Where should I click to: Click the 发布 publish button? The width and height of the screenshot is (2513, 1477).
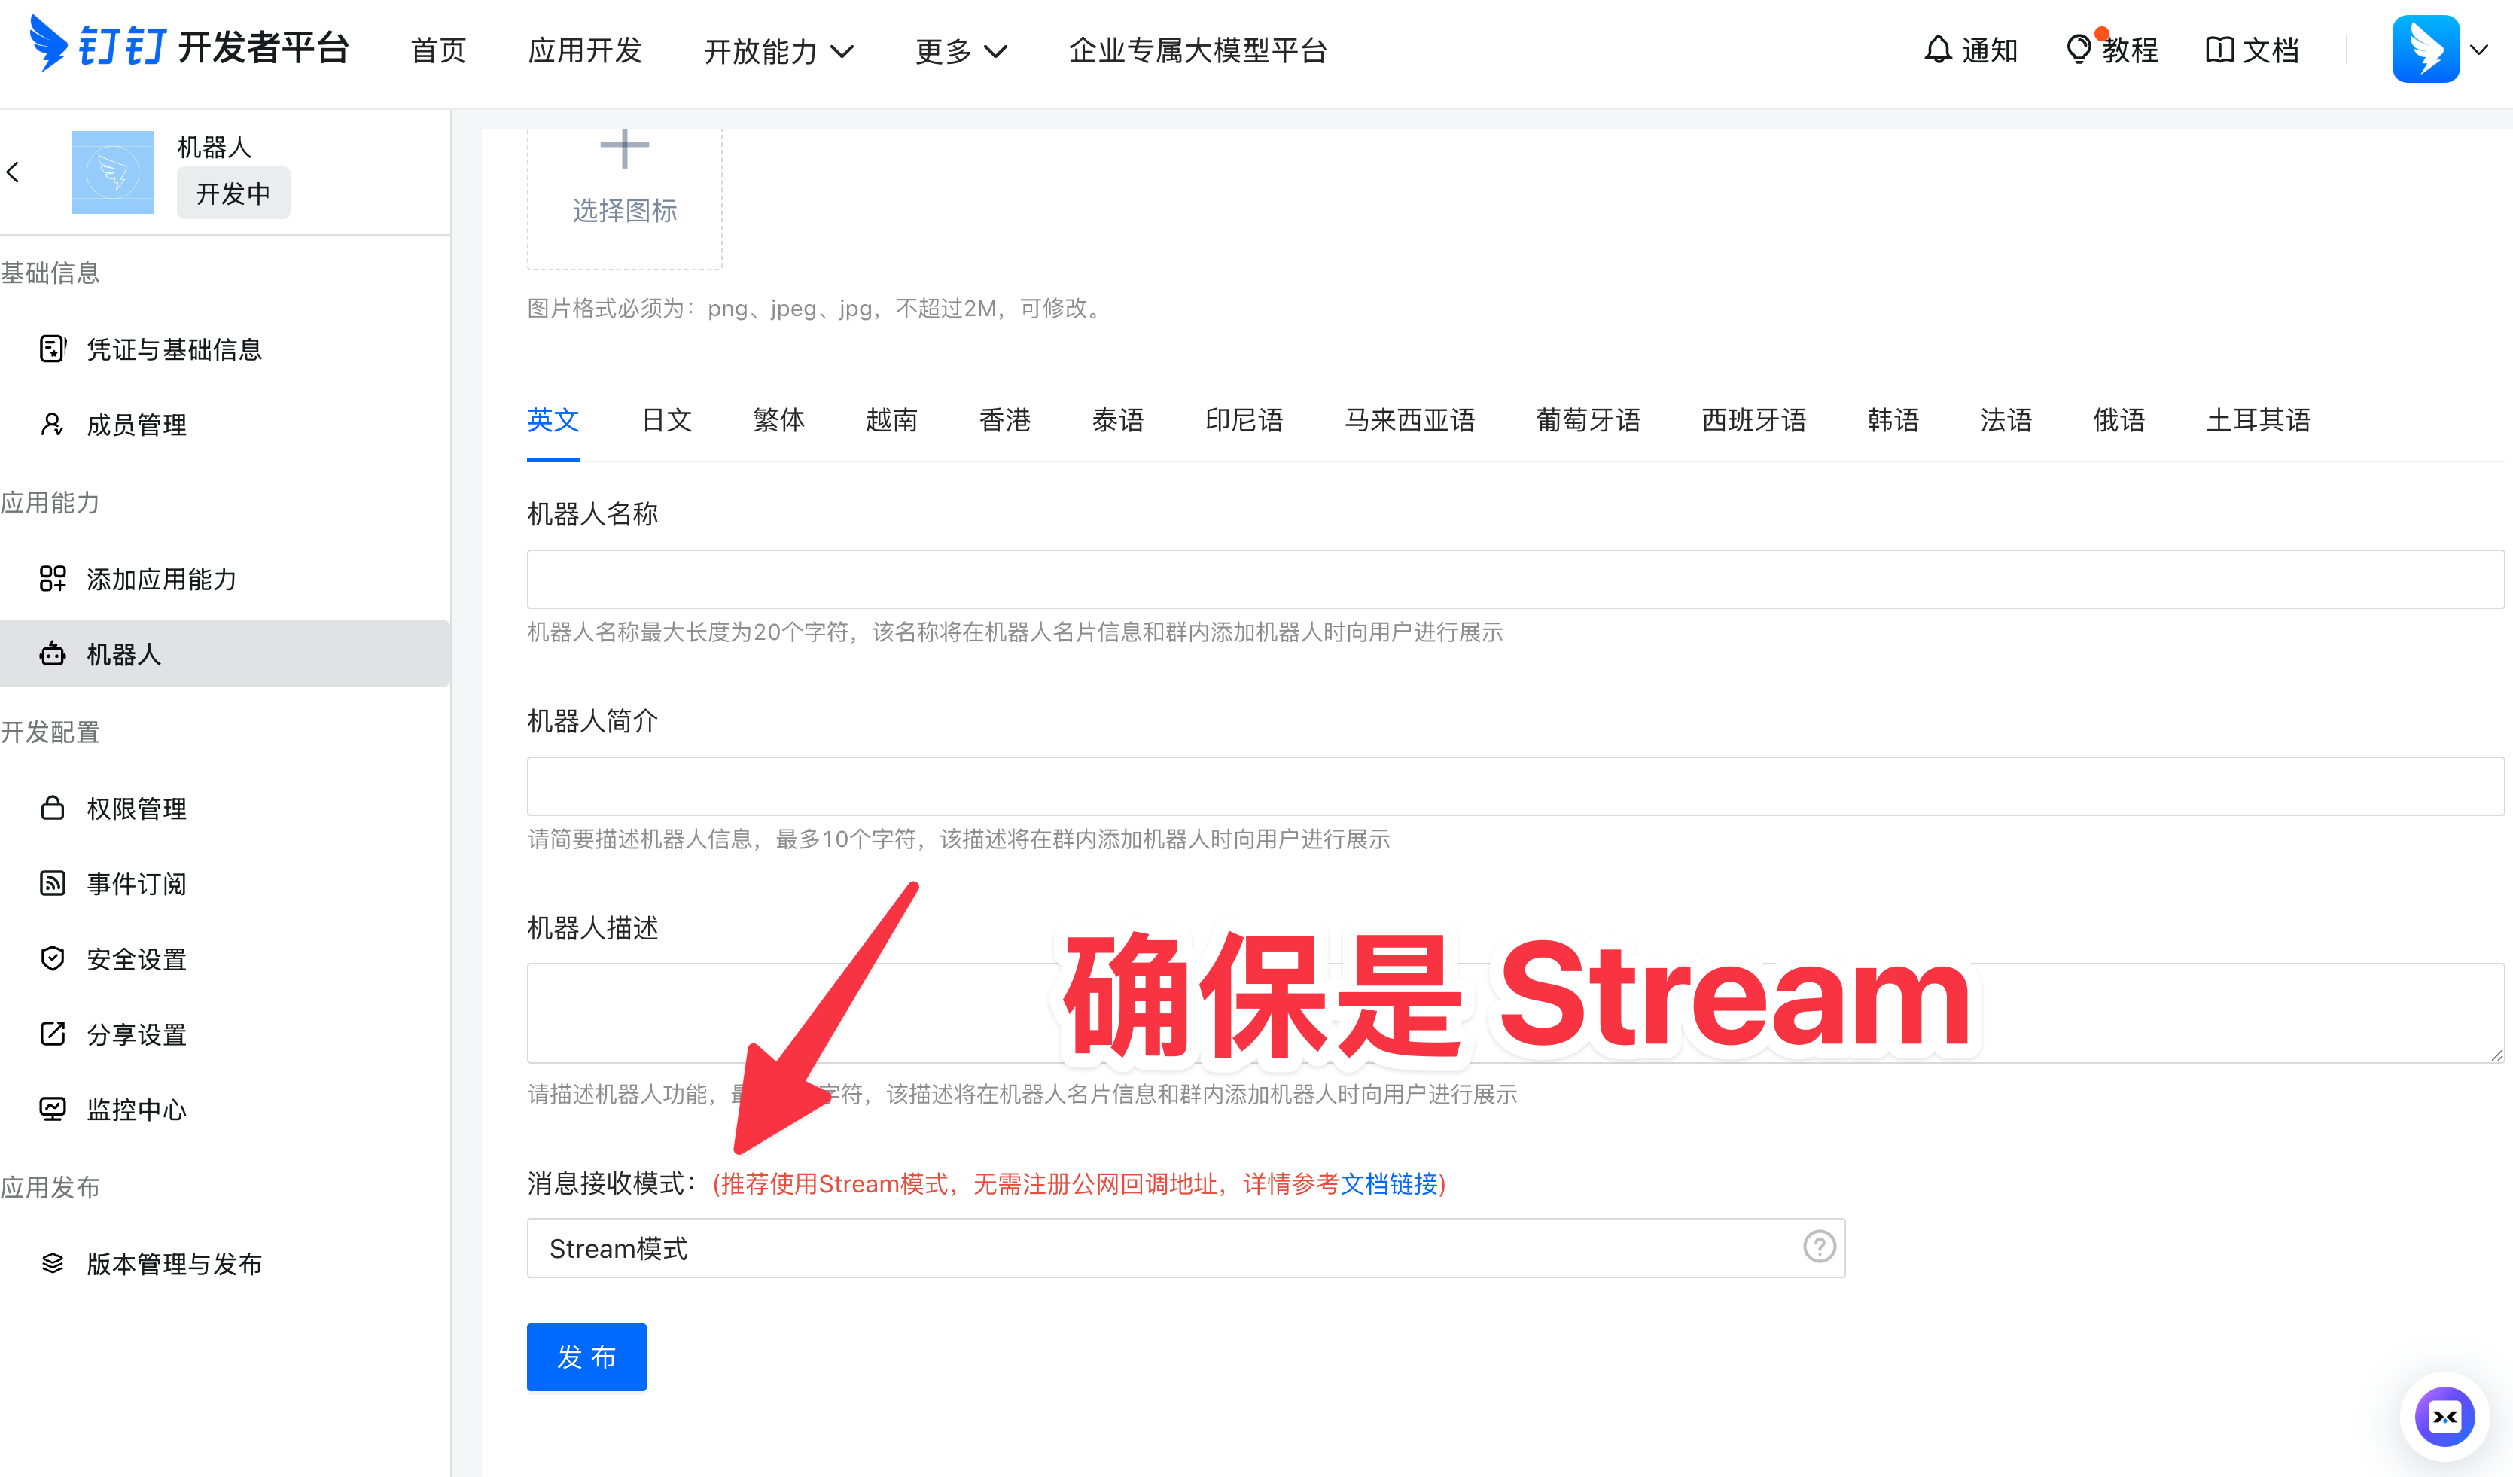[x=586, y=1357]
